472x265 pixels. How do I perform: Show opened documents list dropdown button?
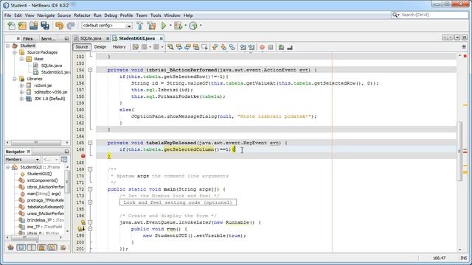457,38
